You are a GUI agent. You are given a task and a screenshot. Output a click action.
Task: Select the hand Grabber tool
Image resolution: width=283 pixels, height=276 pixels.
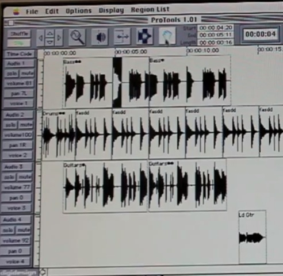[x=167, y=36]
